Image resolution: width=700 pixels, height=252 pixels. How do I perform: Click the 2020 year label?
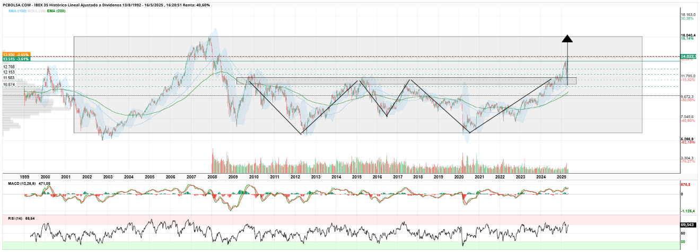[x=459, y=176]
